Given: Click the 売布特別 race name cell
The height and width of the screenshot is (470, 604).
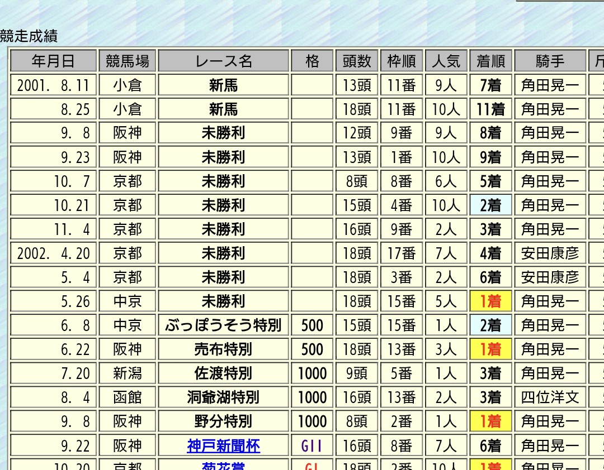Looking at the screenshot, I should (223, 349).
